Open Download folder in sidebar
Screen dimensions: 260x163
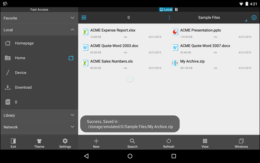click(23, 87)
